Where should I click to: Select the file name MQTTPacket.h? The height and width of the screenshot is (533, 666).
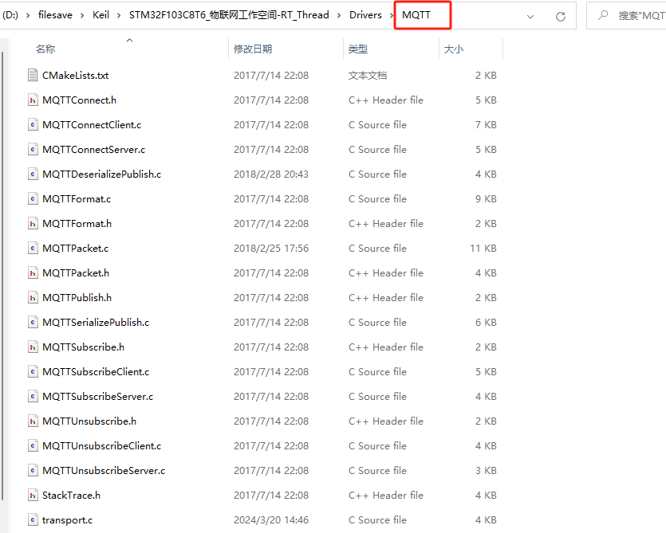click(76, 272)
